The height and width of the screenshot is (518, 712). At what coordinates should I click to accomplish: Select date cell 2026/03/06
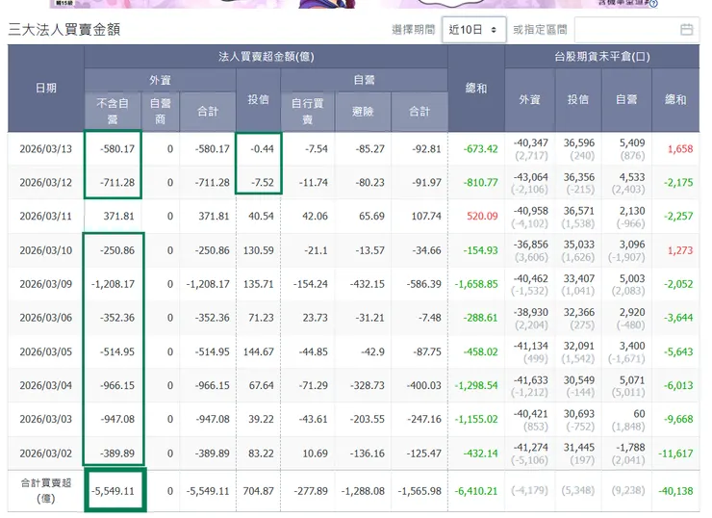[x=46, y=318]
